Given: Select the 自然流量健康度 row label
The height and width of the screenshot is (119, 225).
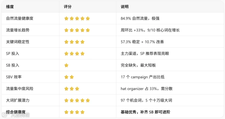Looking at the screenshot, I should [20, 18].
